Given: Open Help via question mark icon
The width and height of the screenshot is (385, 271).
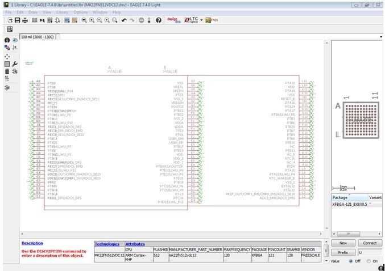Looking at the screenshot, I should (x=158, y=20).
